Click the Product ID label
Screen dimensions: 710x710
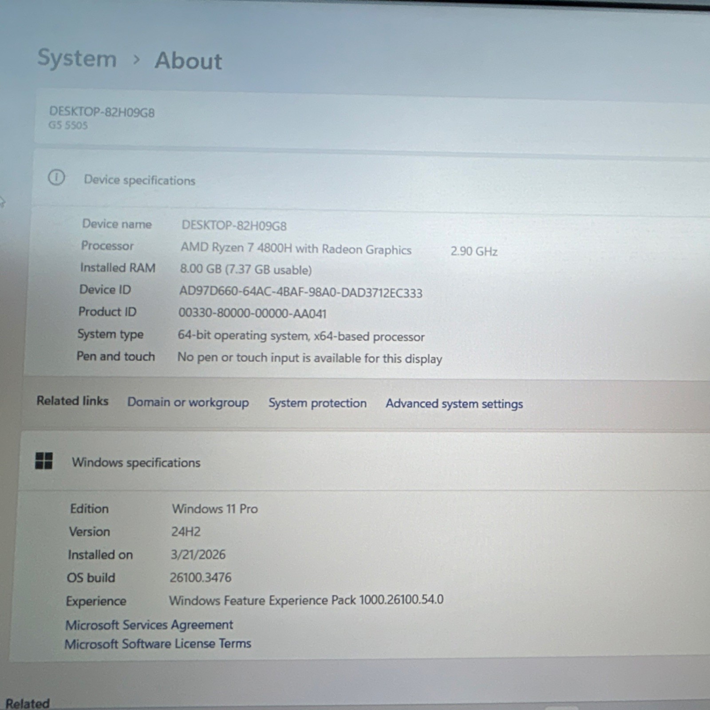[x=107, y=312]
